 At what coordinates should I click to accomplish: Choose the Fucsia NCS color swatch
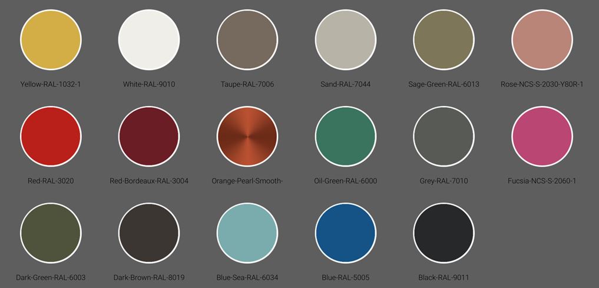542,137
